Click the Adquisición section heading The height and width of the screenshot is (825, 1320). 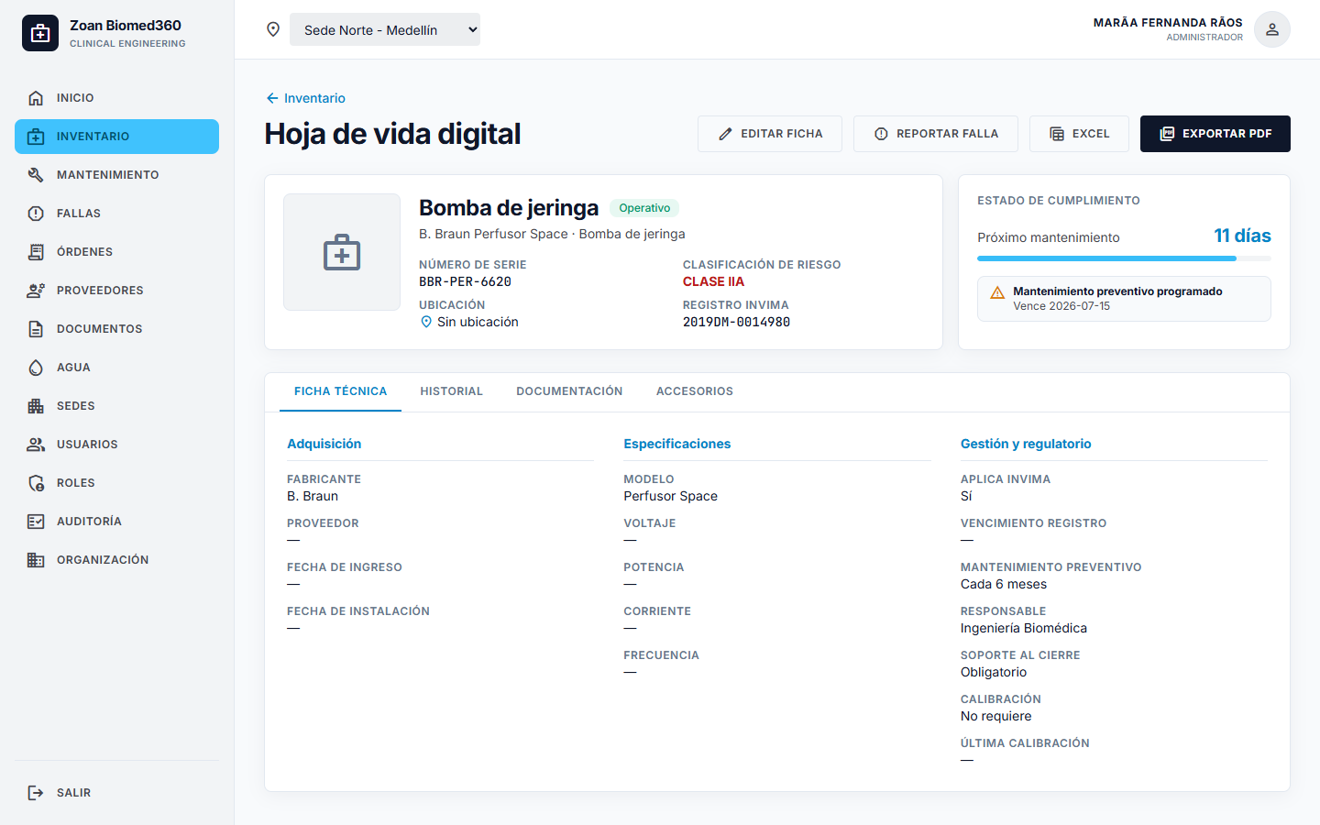(x=324, y=444)
